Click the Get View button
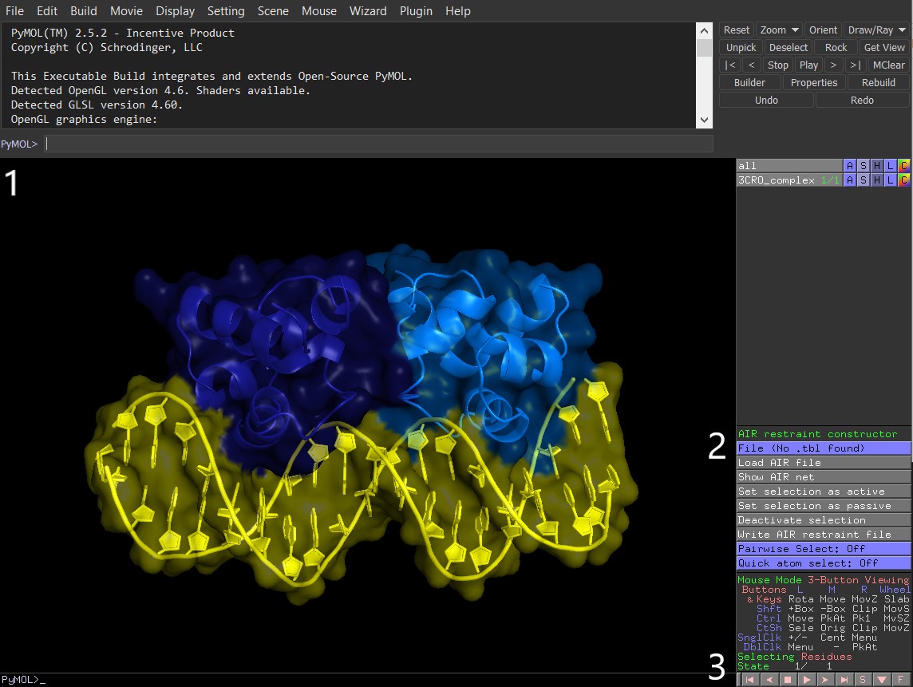Screen dimensions: 913x687 (884, 48)
